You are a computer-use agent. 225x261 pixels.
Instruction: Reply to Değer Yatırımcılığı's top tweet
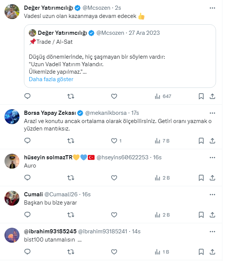tap(27, 96)
